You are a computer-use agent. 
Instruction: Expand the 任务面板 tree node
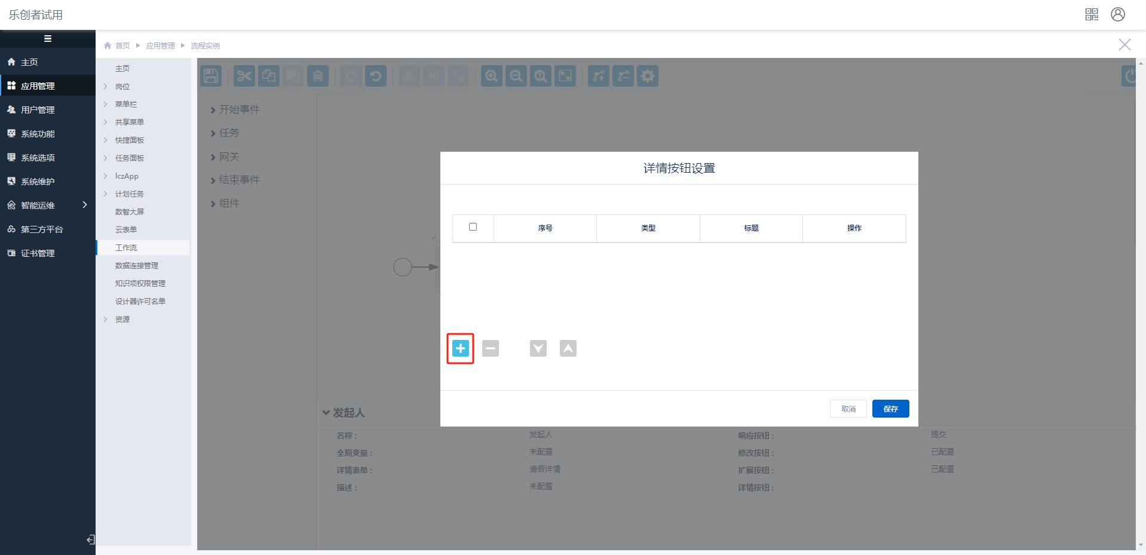click(x=106, y=158)
